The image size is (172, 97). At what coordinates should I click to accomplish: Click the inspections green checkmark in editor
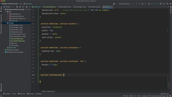point(168,10)
